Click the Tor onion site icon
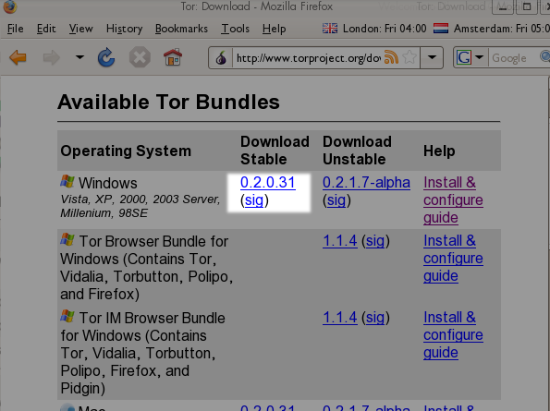The height and width of the screenshot is (411, 550). [221, 58]
